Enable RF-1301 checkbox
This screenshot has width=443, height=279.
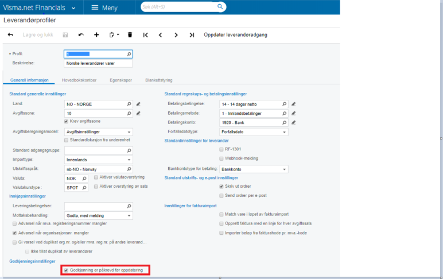222,149
